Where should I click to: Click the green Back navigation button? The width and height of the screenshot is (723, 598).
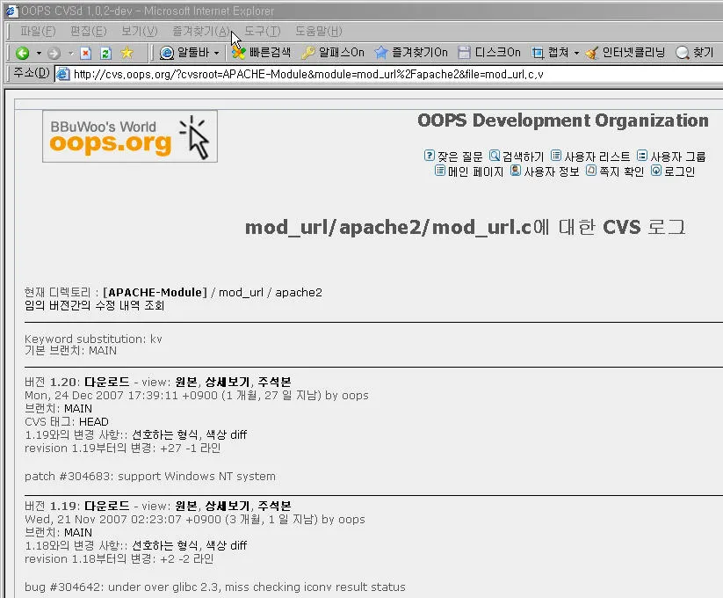tap(23, 53)
